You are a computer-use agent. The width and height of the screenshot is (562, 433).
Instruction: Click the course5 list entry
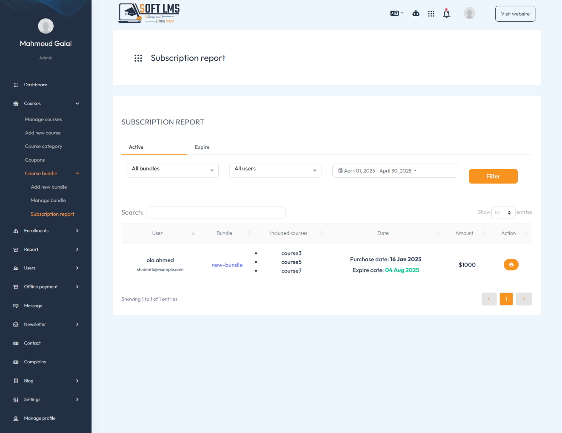tap(291, 262)
